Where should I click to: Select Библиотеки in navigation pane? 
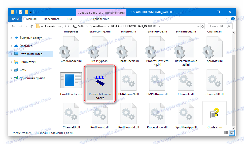(x=28, y=62)
